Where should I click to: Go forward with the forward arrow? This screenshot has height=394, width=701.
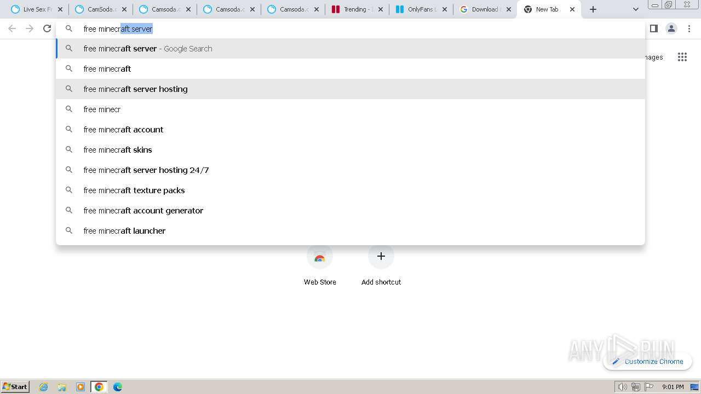30,28
